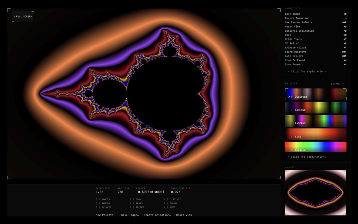This screenshot has height=224, width=358.
Task: Select the FADERN5 palette swatch
Action: [x=316, y=121]
